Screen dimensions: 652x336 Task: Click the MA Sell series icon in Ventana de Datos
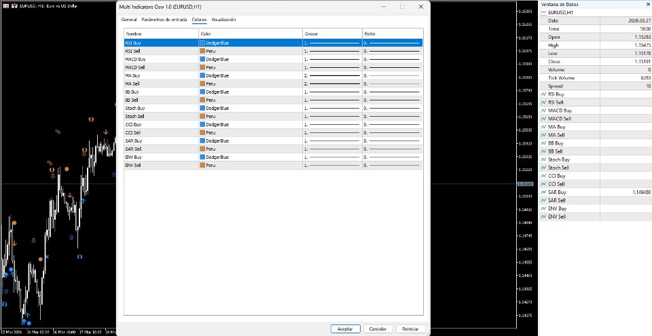(543, 135)
